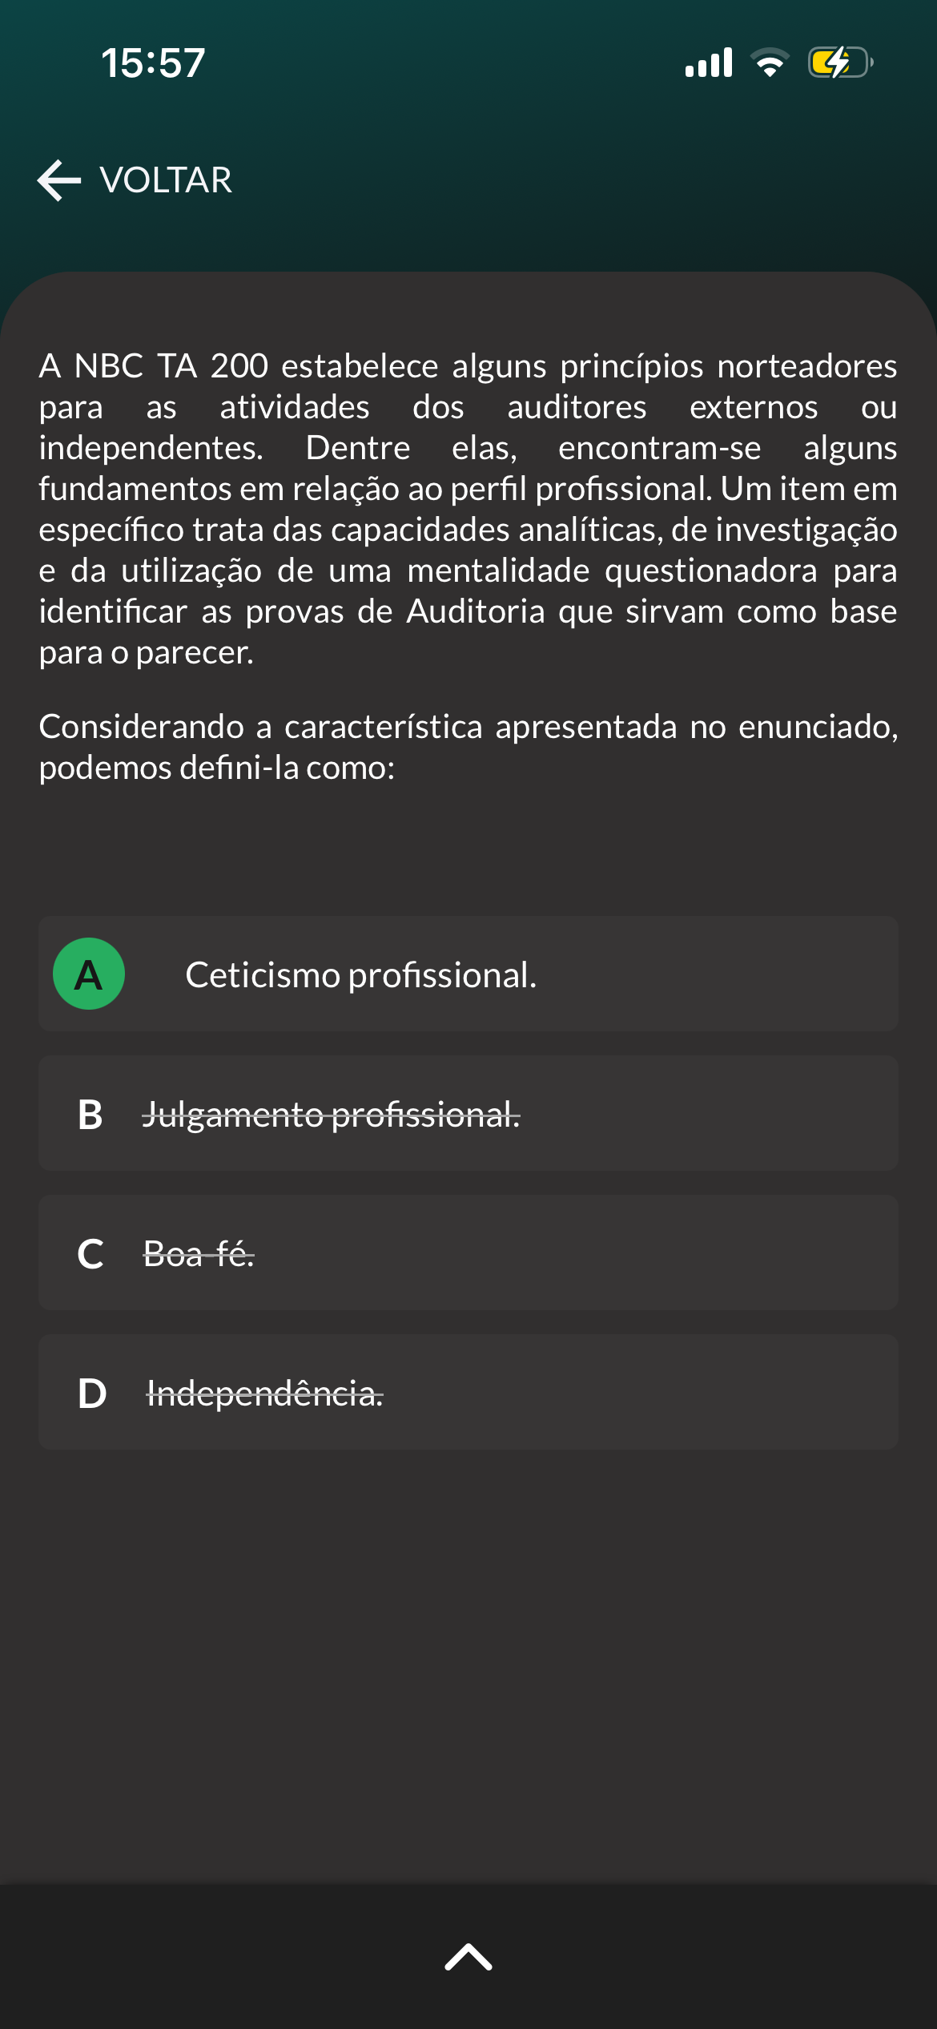This screenshot has width=937, height=2029.
Task: Expand the bottom panel with up chevron
Action: 468,1957
